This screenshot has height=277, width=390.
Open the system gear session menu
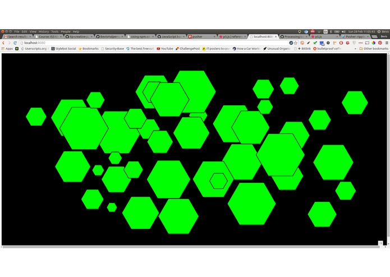[379, 31]
